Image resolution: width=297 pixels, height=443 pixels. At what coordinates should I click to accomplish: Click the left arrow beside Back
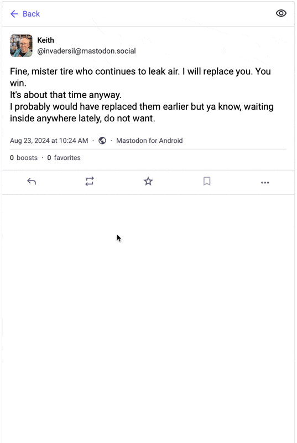point(14,14)
